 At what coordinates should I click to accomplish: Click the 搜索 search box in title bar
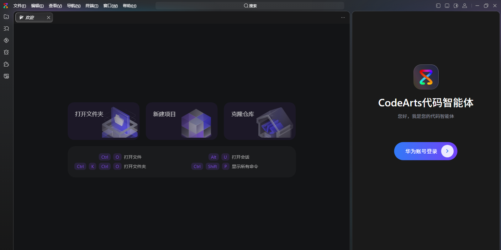pyautogui.click(x=250, y=6)
